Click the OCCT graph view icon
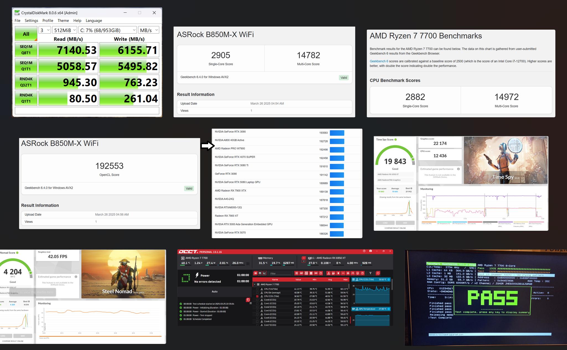 point(264,273)
